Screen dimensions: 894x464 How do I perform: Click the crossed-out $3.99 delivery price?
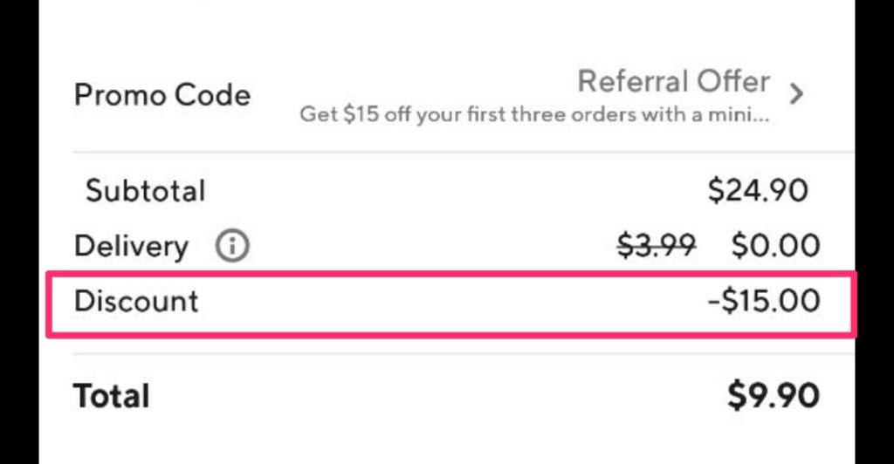(657, 246)
